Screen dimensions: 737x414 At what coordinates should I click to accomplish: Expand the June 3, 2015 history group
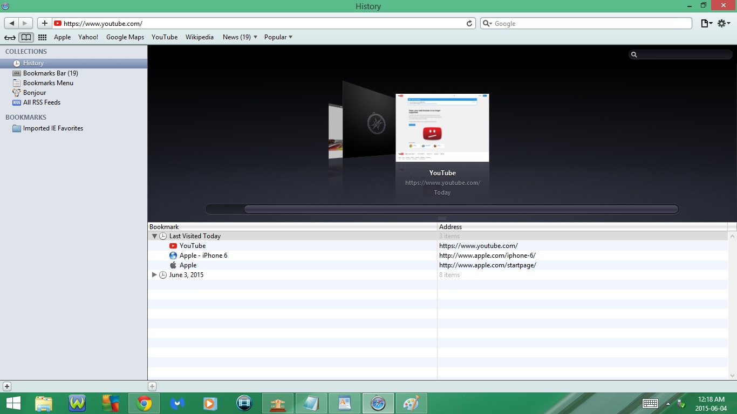pyautogui.click(x=154, y=275)
